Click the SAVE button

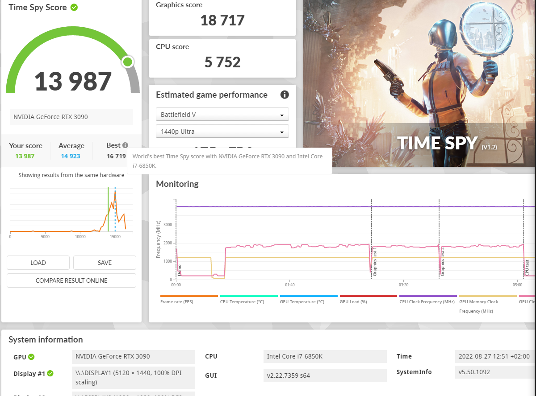(105, 263)
